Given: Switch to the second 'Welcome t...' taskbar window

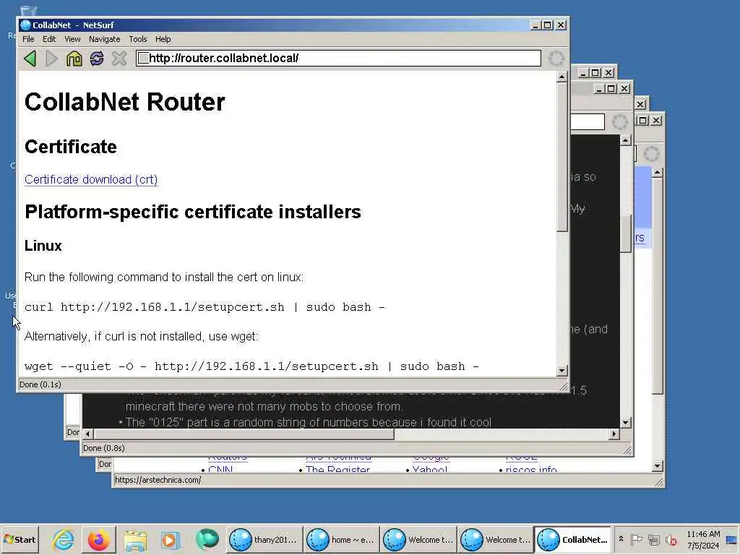Looking at the screenshot, I should (x=496, y=539).
